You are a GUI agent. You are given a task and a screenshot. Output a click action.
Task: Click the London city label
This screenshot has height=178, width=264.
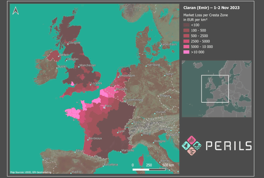96,83
